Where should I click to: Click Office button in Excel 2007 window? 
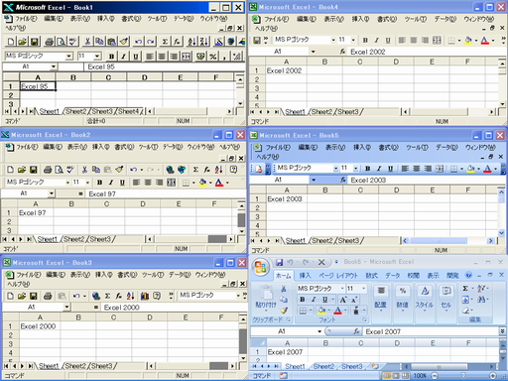(260, 267)
